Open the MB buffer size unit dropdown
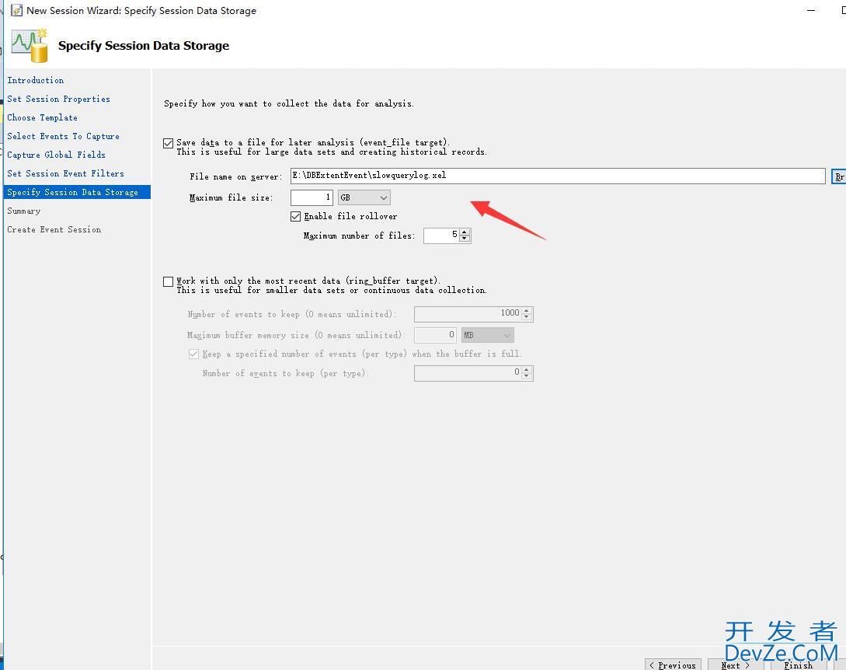Viewport: 846px width, 670px height. (x=488, y=335)
